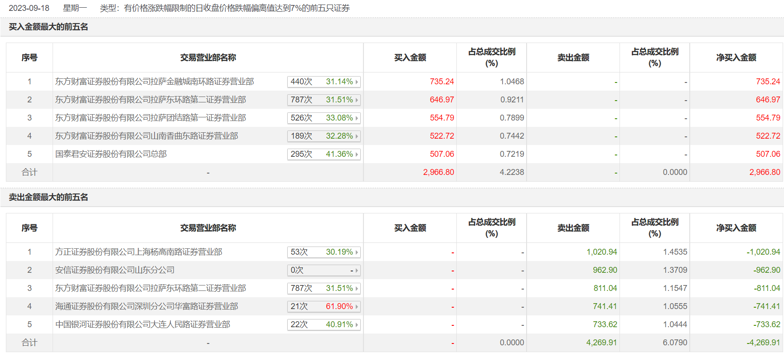Expand the 0次 stats box for 安信证券

click(324, 270)
